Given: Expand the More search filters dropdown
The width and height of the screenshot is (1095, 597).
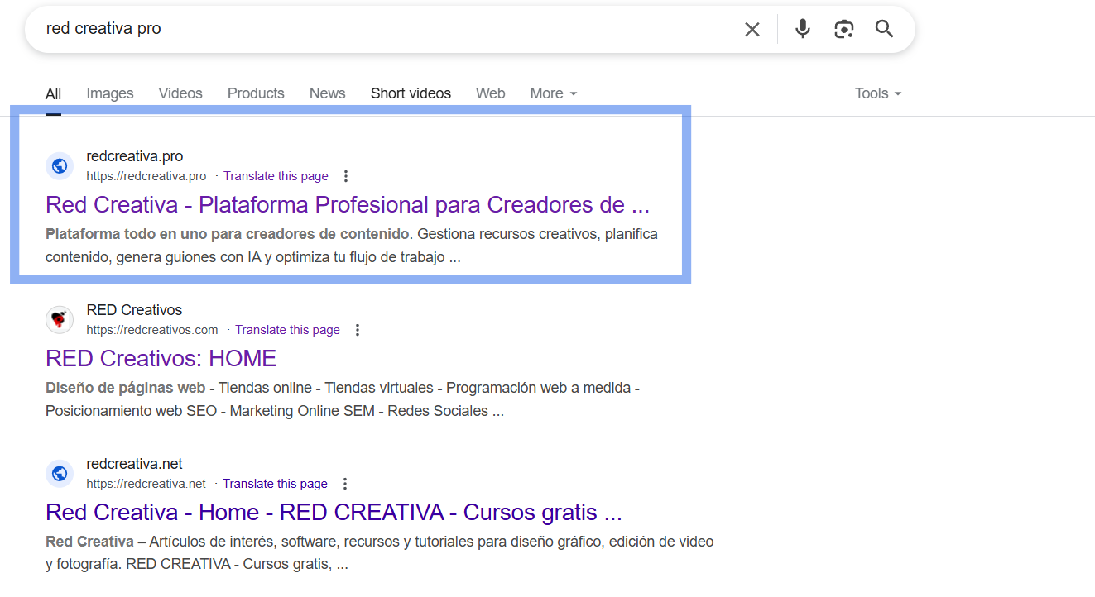Looking at the screenshot, I should [x=554, y=93].
